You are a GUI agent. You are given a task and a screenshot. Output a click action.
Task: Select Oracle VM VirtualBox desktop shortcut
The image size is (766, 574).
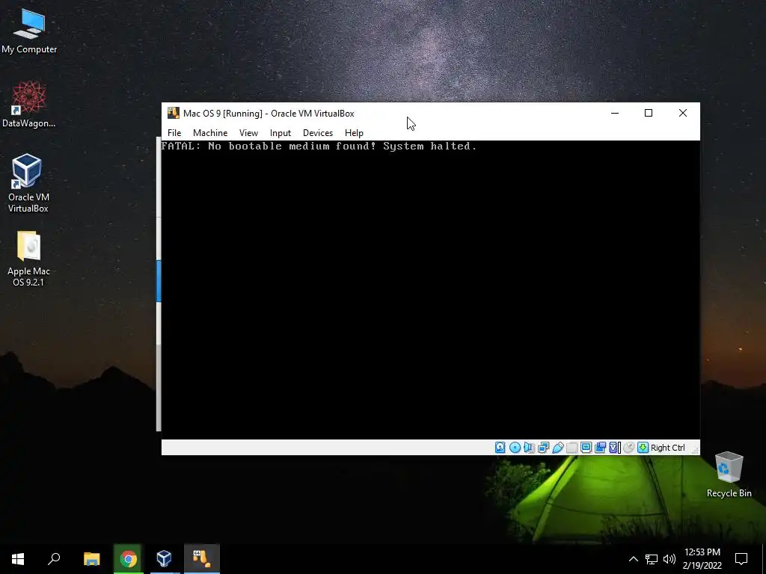coord(28,183)
